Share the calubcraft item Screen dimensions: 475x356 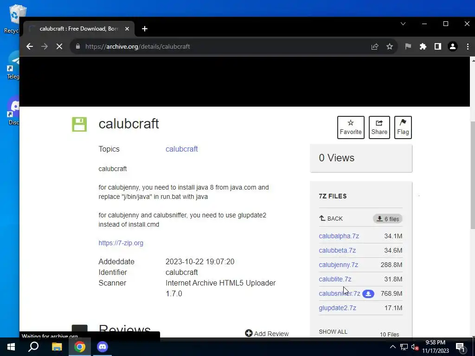pos(379,127)
